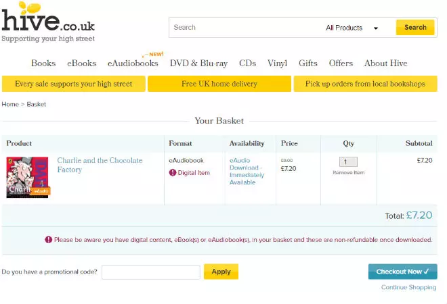
Task: Click the Qty column header
Action: point(348,144)
